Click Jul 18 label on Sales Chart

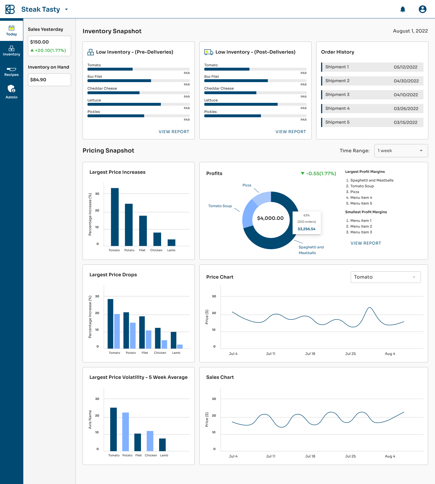tap(310, 456)
